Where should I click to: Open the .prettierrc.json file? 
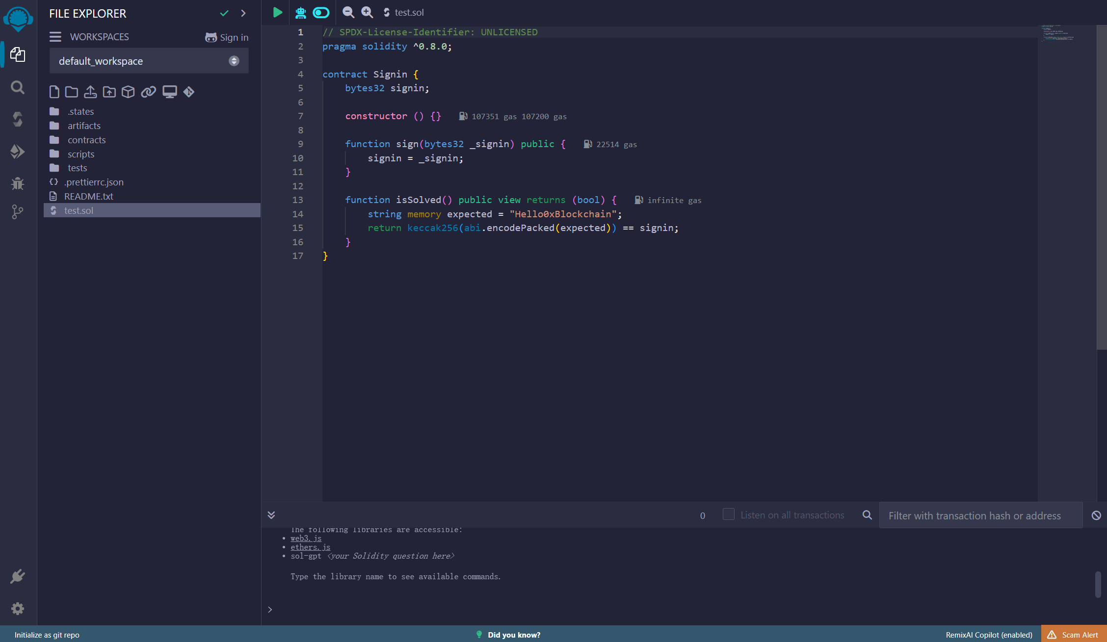pos(94,182)
